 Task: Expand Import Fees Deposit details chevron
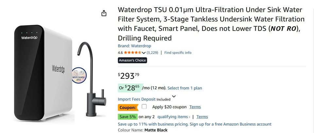(174, 96)
